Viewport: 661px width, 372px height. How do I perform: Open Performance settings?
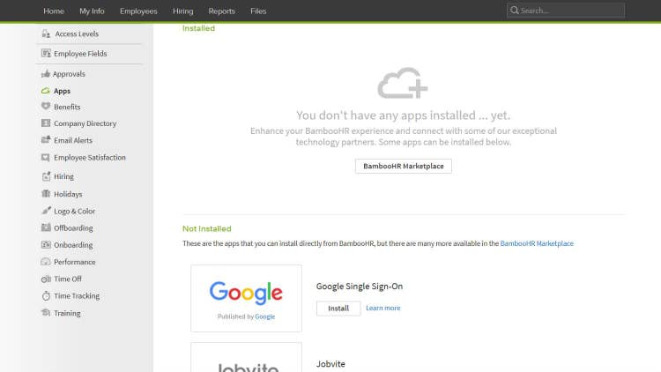point(75,262)
